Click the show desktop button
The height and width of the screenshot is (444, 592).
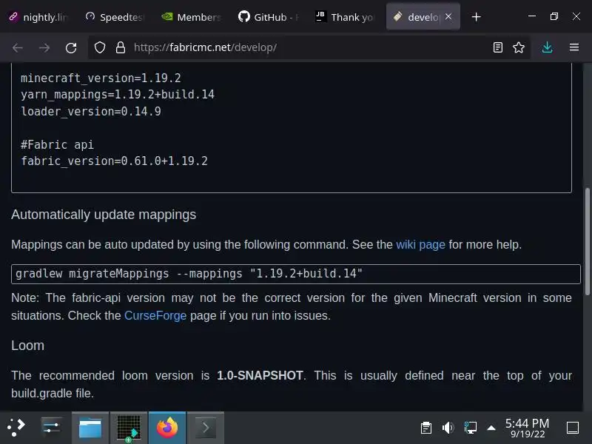click(572, 428)
